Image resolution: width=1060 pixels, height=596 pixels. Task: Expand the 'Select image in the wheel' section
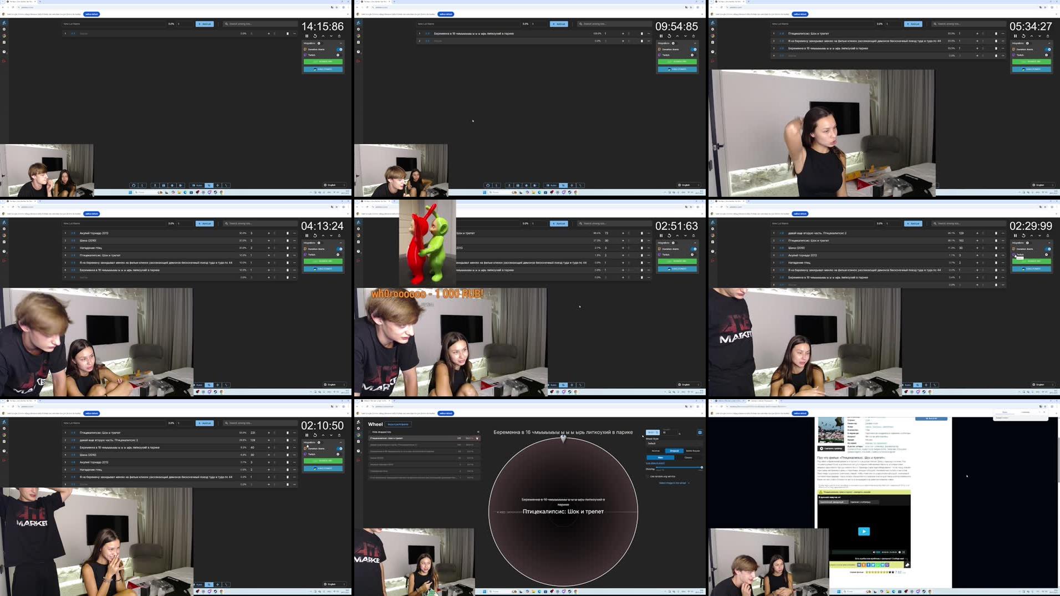click(674, 482)
